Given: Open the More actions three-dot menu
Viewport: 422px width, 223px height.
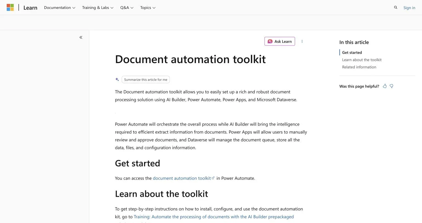Looking at the screenshot, I should [302, 41].
